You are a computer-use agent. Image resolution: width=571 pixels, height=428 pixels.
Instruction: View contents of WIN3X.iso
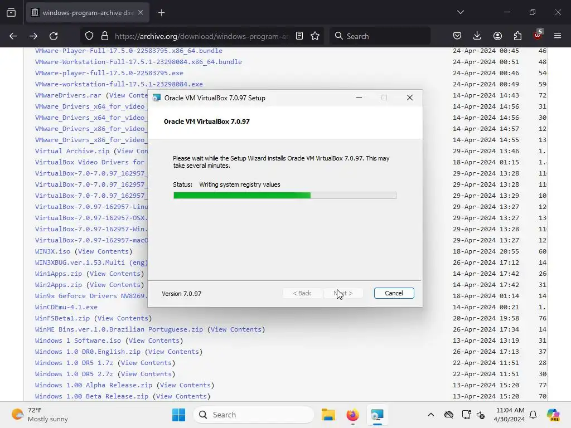pos(103,251)
